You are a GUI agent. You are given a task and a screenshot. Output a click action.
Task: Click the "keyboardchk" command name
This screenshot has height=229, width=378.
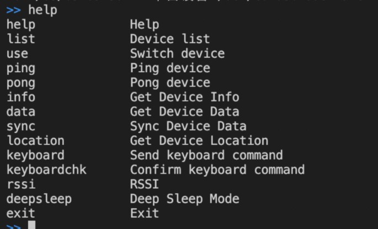[x=46, y=170]
